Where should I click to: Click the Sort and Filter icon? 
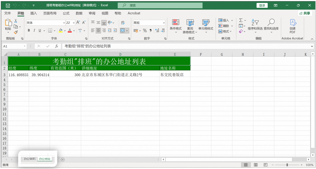tap(255, 22)
